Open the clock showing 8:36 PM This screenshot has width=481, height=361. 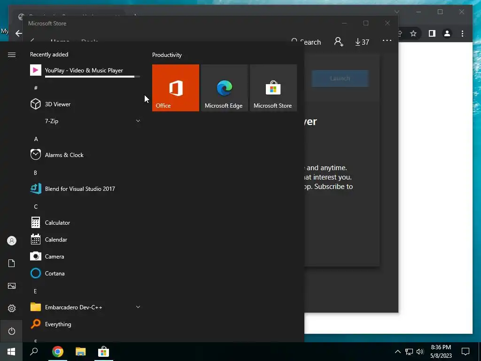[x=441, y=352]
